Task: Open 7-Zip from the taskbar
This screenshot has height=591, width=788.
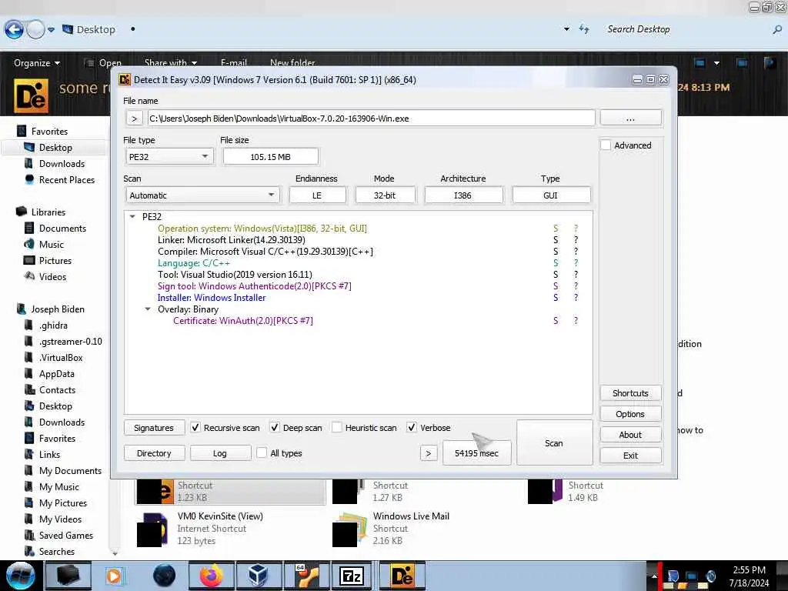Action: (x=351, y=576)
